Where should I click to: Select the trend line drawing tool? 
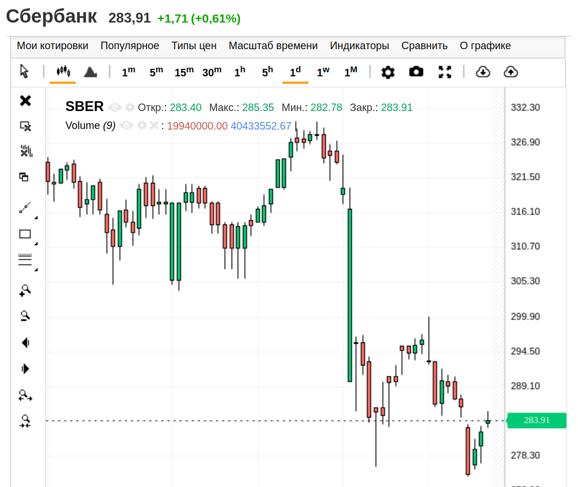25,208
